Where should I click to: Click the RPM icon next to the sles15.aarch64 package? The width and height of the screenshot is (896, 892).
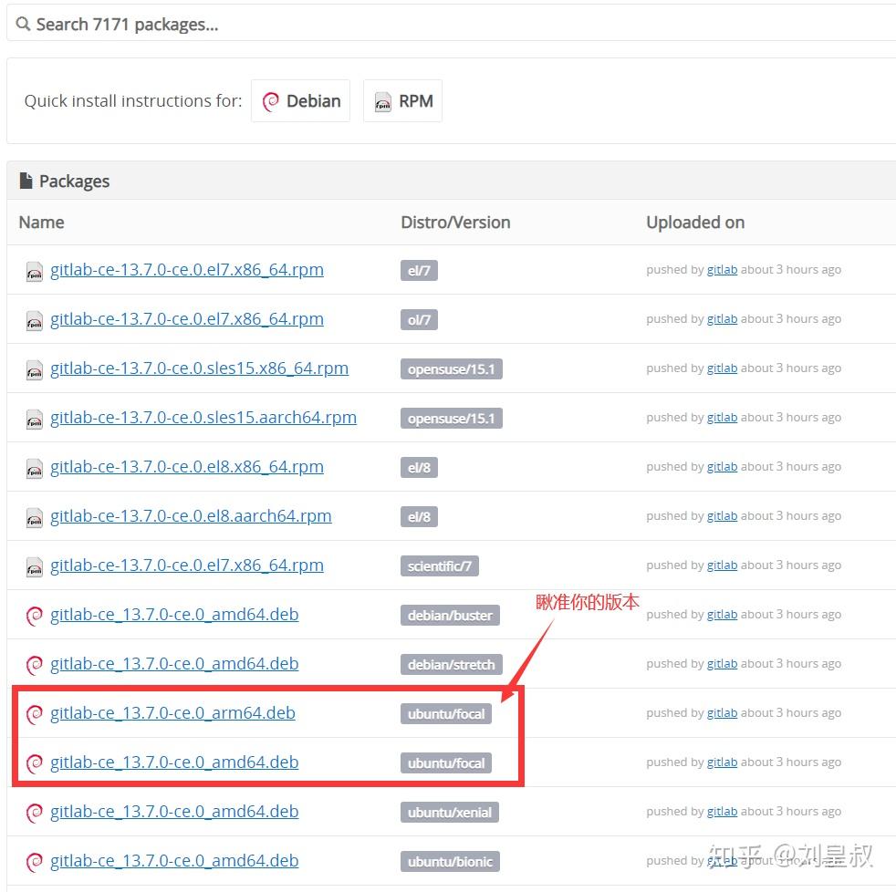tap(34, 419)
